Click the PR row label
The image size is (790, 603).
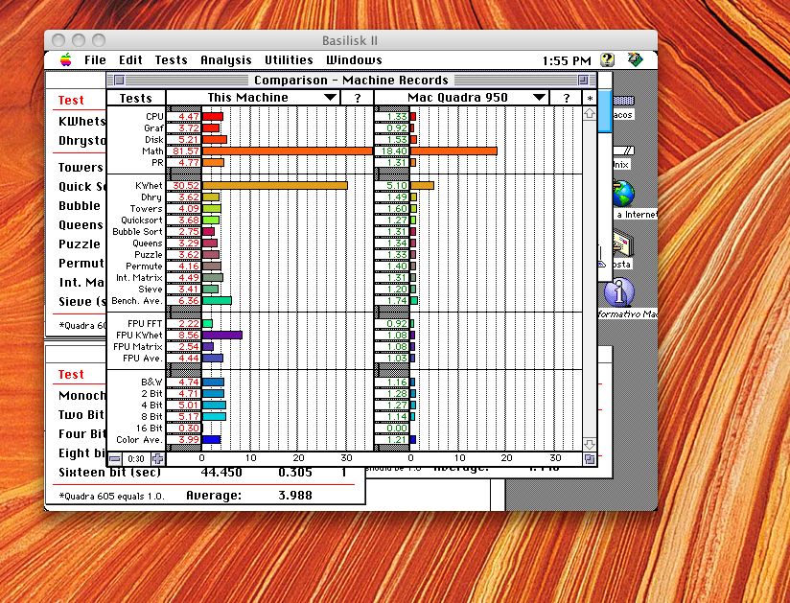[157, 163]
